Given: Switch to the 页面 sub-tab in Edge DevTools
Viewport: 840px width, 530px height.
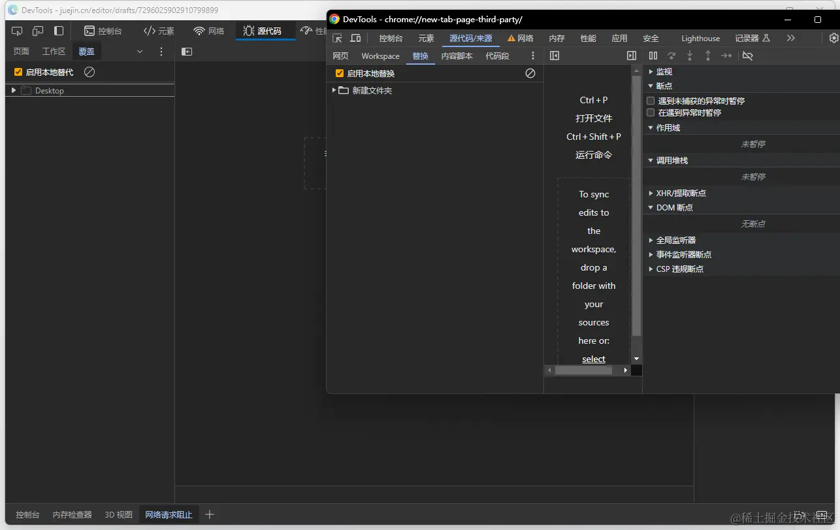Looking at the screenshot, I should [22, 52].
